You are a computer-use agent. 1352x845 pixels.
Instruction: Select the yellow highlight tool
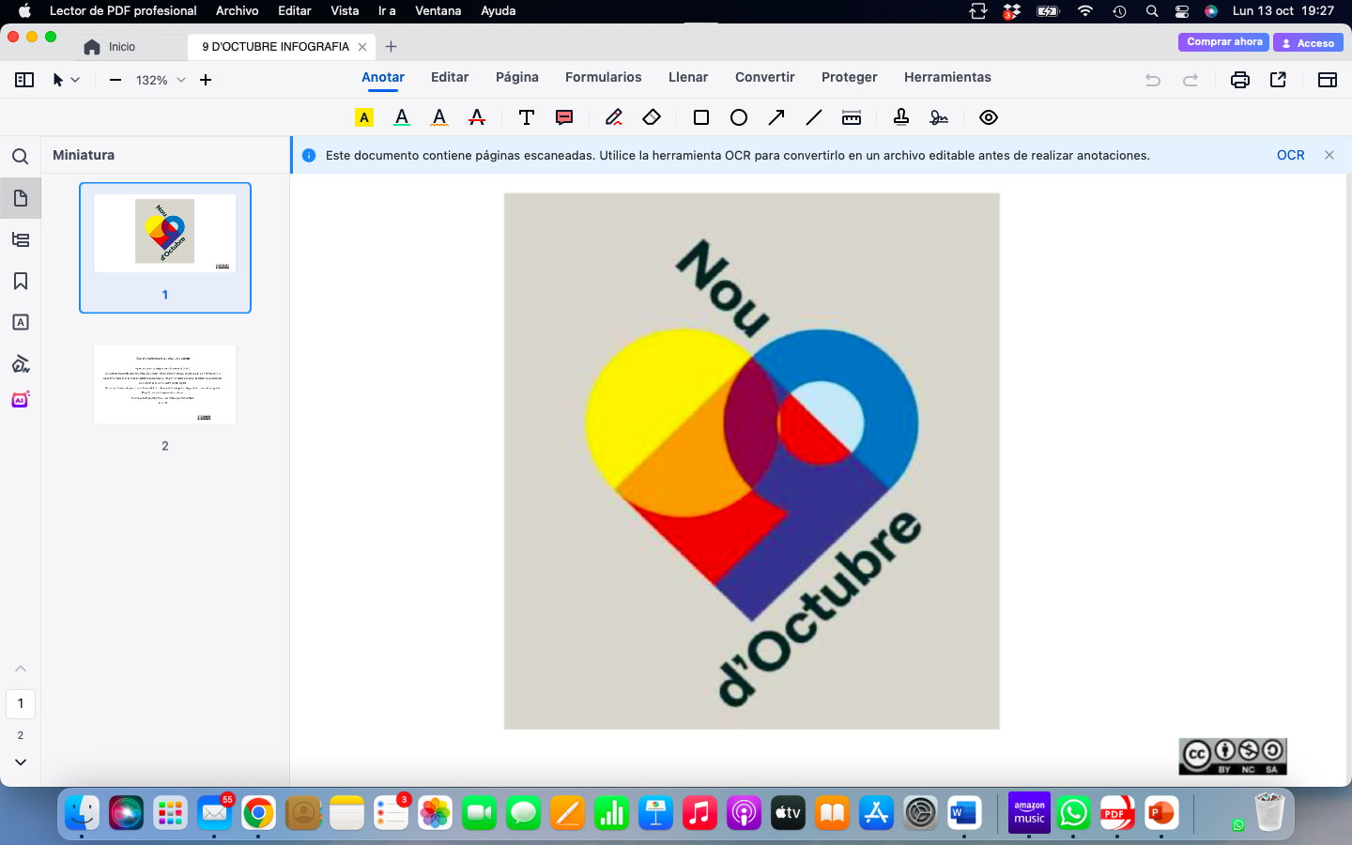click(363, 117)
